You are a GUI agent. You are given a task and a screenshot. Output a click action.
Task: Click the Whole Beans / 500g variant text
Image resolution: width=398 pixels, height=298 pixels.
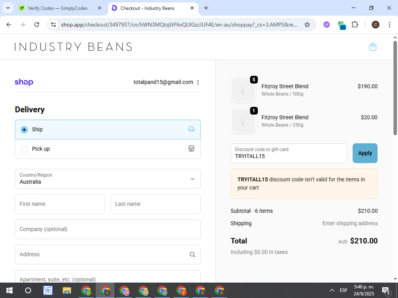[282, 94]
